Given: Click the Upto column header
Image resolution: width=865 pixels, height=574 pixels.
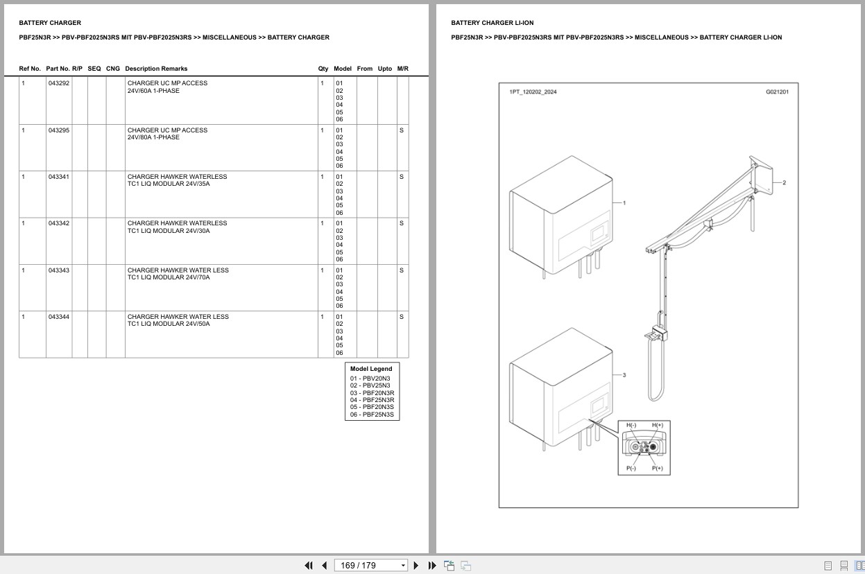Looking at the screenshot, I should click(385, 69).
